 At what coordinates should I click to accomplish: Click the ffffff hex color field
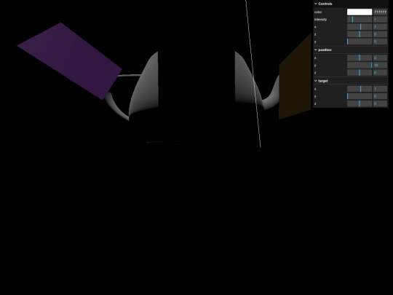coord(380,12)
